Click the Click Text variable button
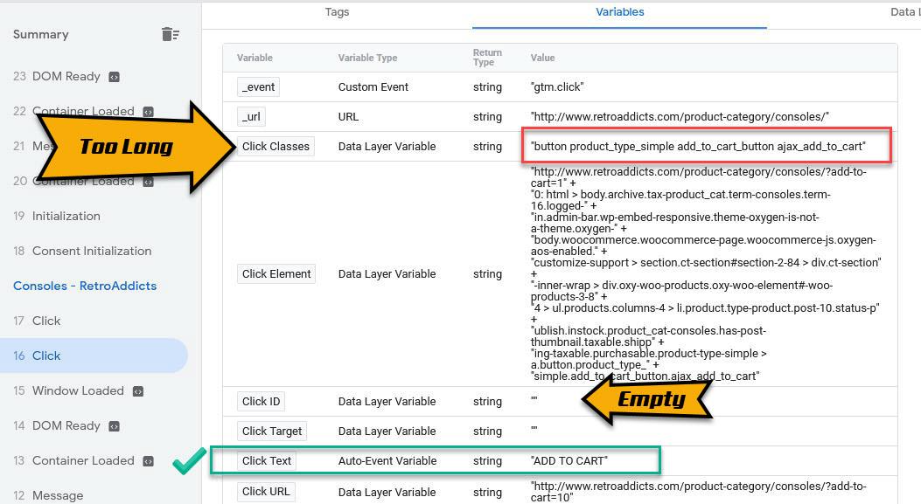921x504 pixels. tap(266, 460)
